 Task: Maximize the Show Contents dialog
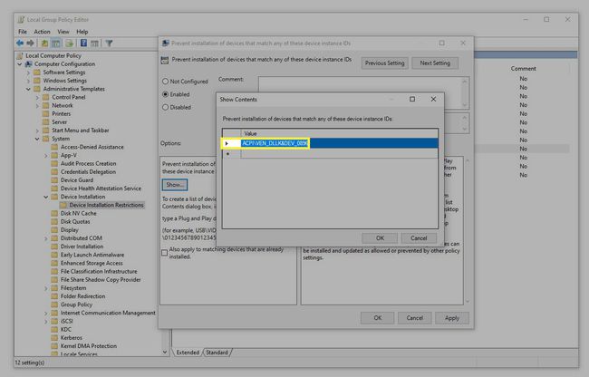pyautogui.click(x=412, y=99)
